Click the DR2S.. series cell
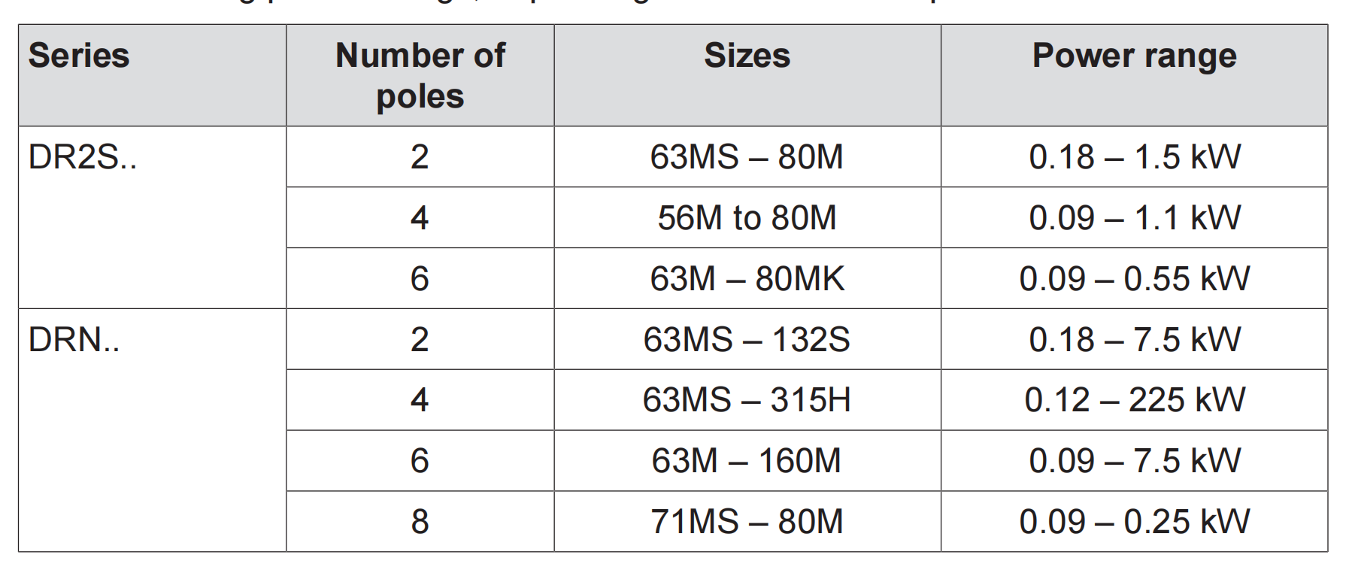The image size is (1352, 567). coord(83,157)
